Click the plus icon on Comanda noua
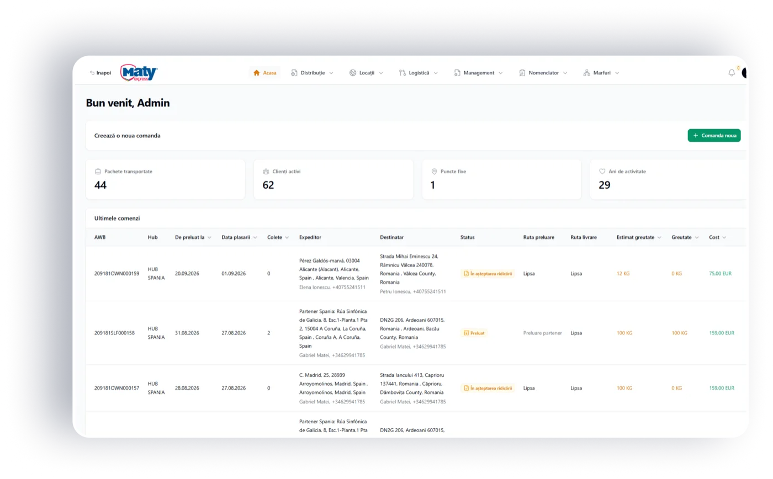 [x=696, y=135]
